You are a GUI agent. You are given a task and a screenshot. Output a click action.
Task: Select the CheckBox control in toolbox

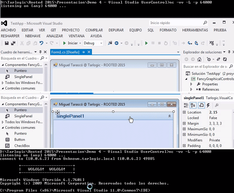coord(22,146)
